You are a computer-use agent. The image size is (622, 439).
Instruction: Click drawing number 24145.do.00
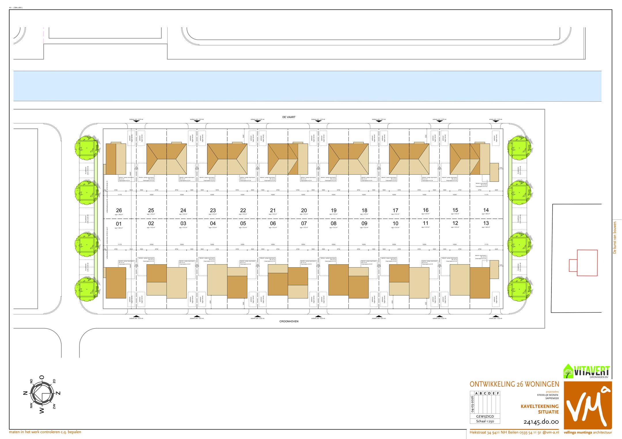(541, 422)
